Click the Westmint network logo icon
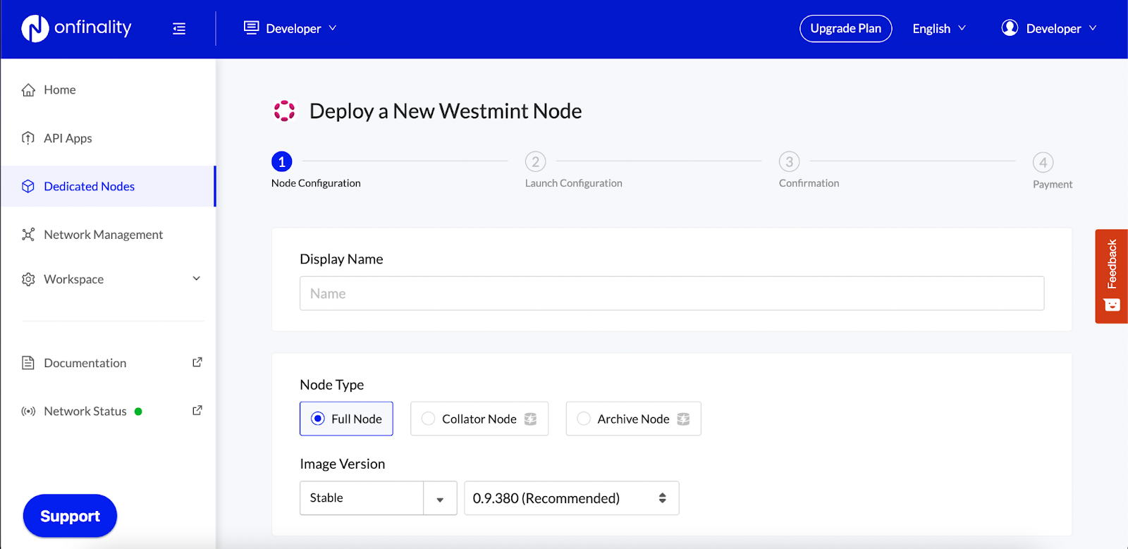 click(x=284, y=111)
